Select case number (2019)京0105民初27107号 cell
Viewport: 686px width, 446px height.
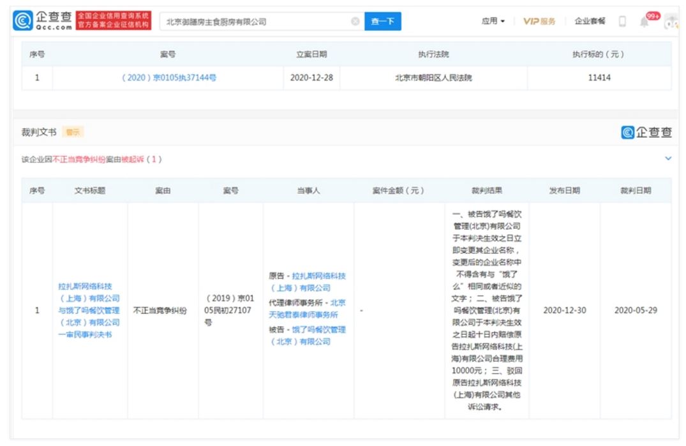(x=230, y=310)
